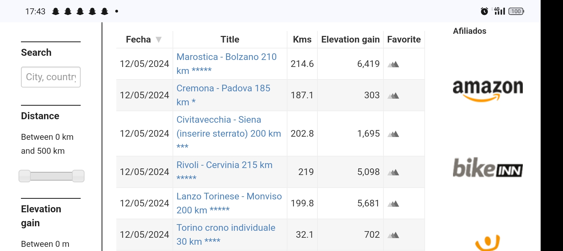Open Rivoli - Cervinia 215 km route
The height and width of the screenshot is (251, 563).
coord(225,172)
